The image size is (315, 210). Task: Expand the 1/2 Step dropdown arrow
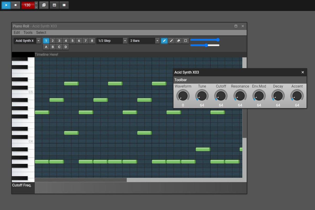click(x=125, y=41)
